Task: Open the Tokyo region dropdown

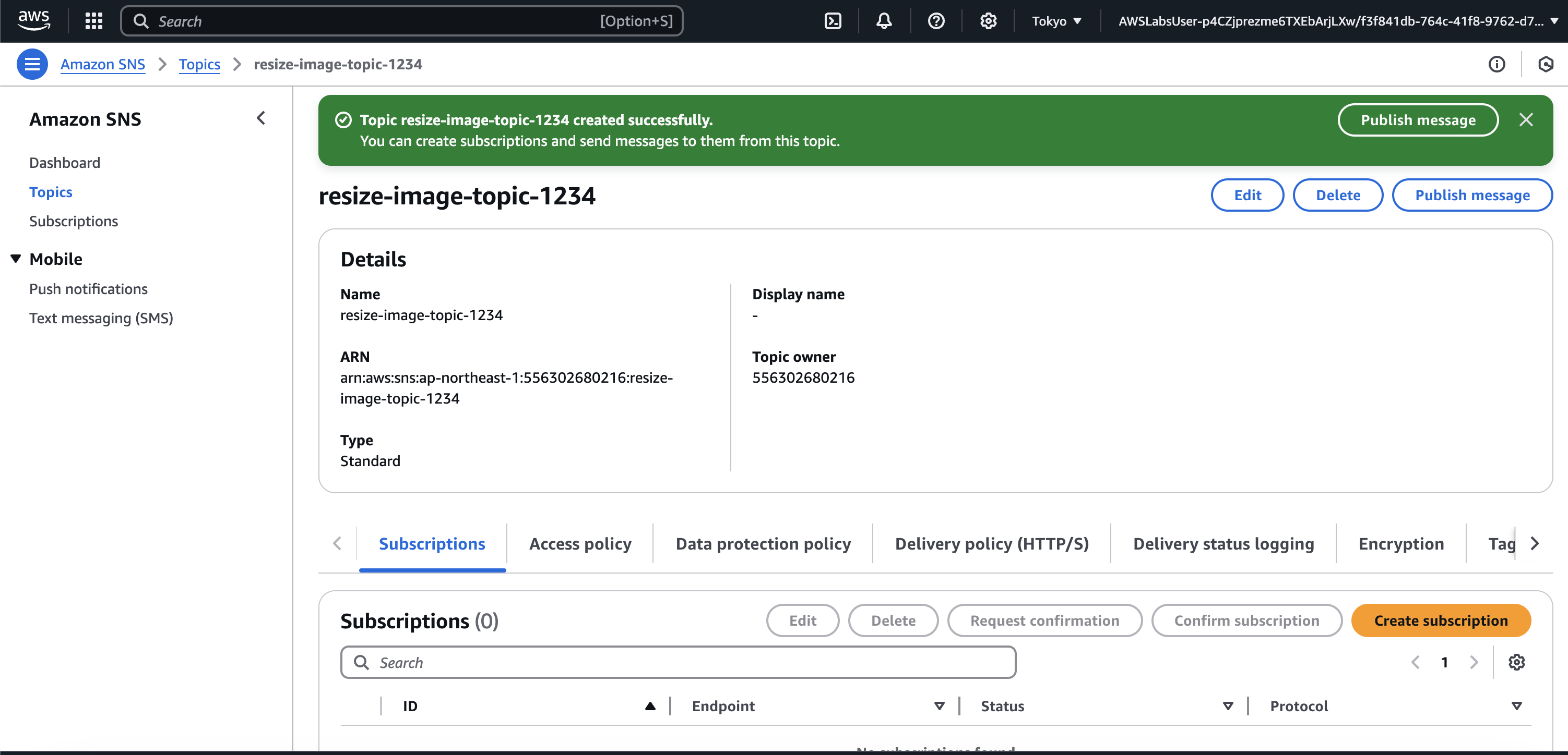Action: click(1056, 21)
